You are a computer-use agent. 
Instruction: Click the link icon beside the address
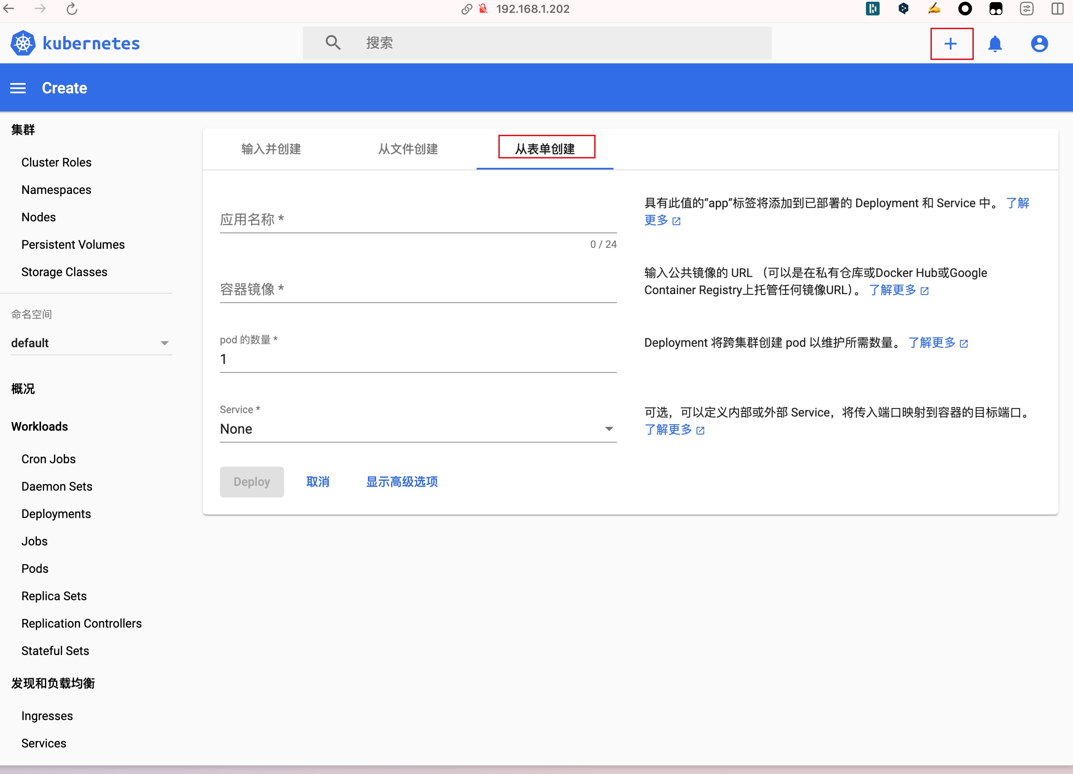(x=466, y=9)
